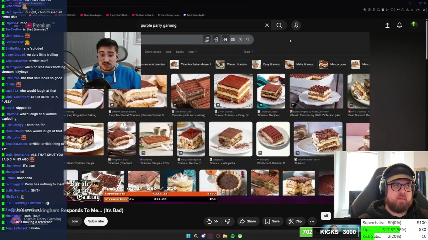
Task: Click the login arrow icon in overlay toolbar
Action: pyautogui.click(x=216, y=39)
